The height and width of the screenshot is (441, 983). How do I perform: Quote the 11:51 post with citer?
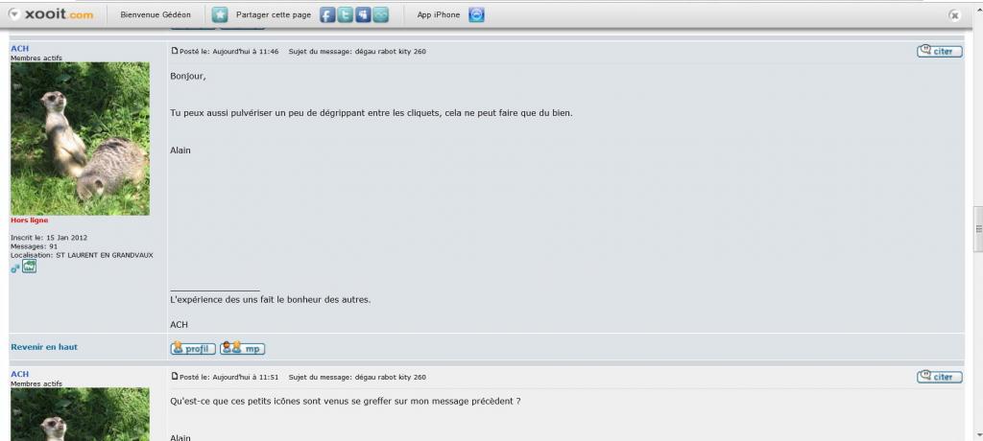pos(939,377)
